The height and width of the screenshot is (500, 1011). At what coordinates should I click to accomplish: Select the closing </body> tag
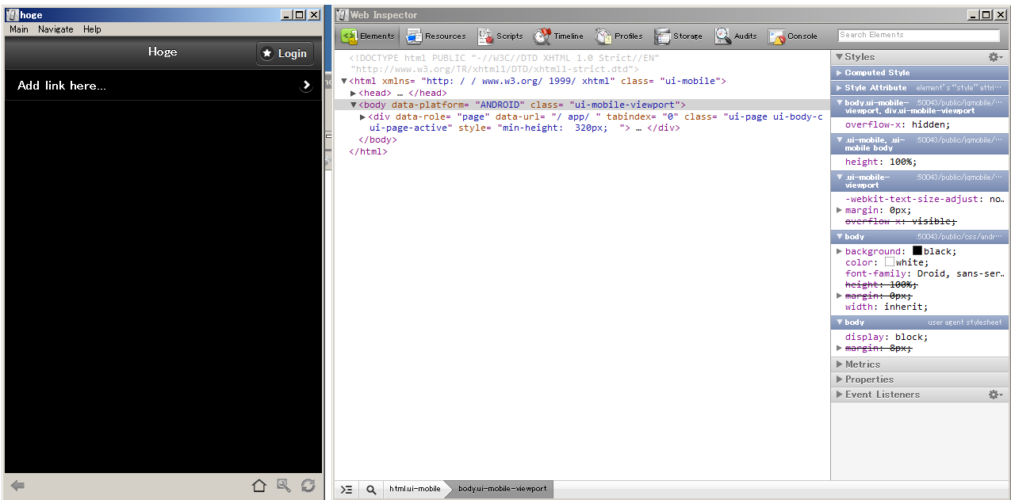pos(377,140)
